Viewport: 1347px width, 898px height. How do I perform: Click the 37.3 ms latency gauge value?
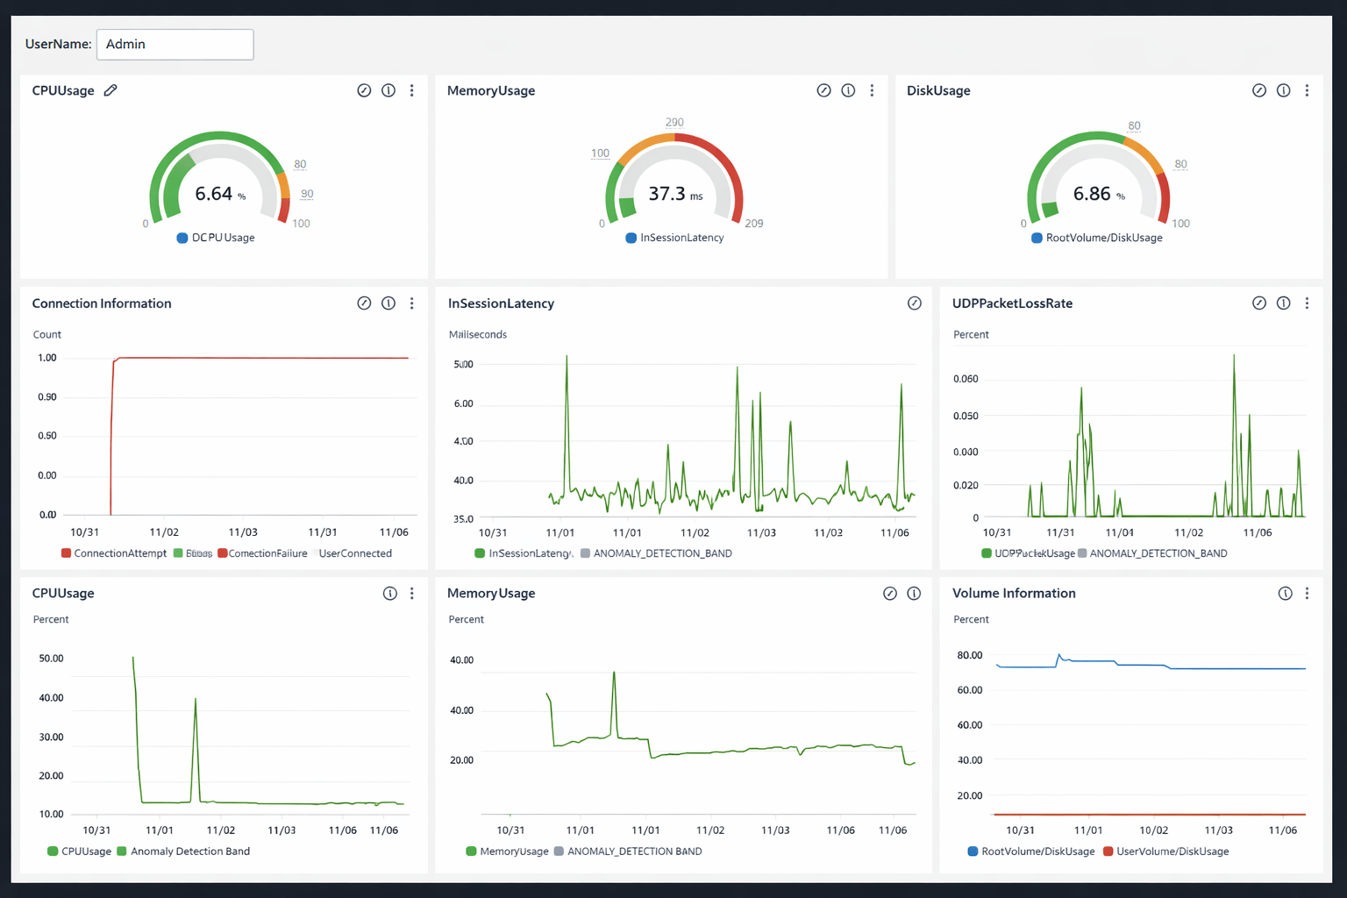(x=675, y=194)
